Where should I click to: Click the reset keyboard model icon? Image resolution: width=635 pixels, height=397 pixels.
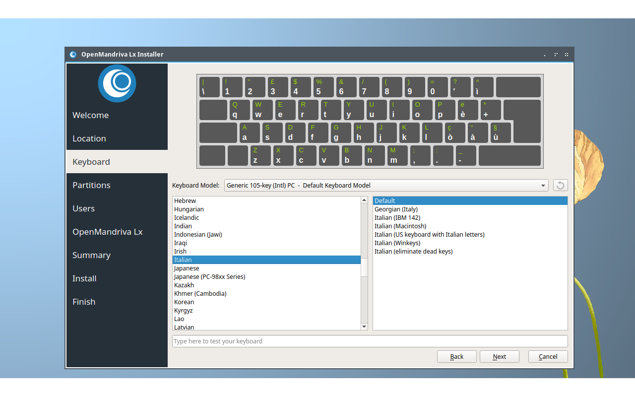[x=560, y=185]
